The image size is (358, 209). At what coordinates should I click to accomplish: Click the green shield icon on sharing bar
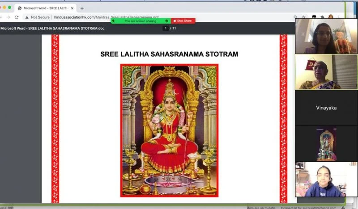point(166,21)
